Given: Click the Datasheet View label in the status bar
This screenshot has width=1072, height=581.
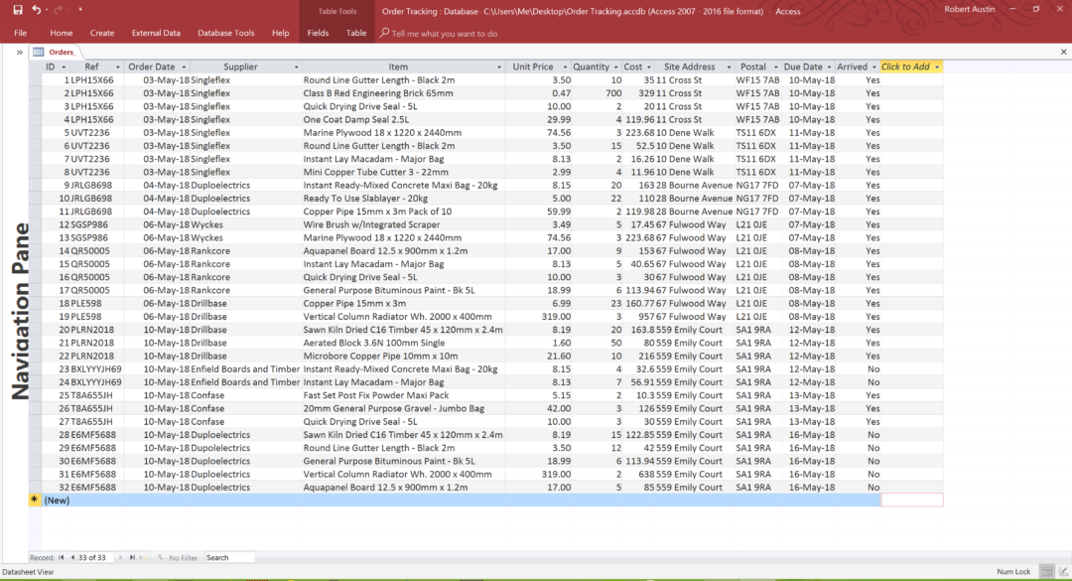Looking at the screenshot, I should pos(28,572).
